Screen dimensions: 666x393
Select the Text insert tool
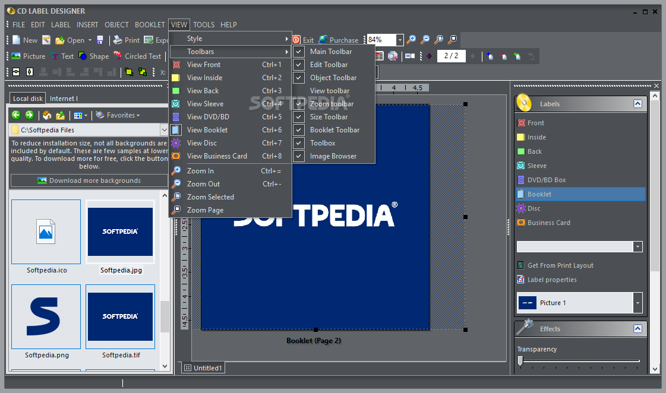(x=62, y=56)
